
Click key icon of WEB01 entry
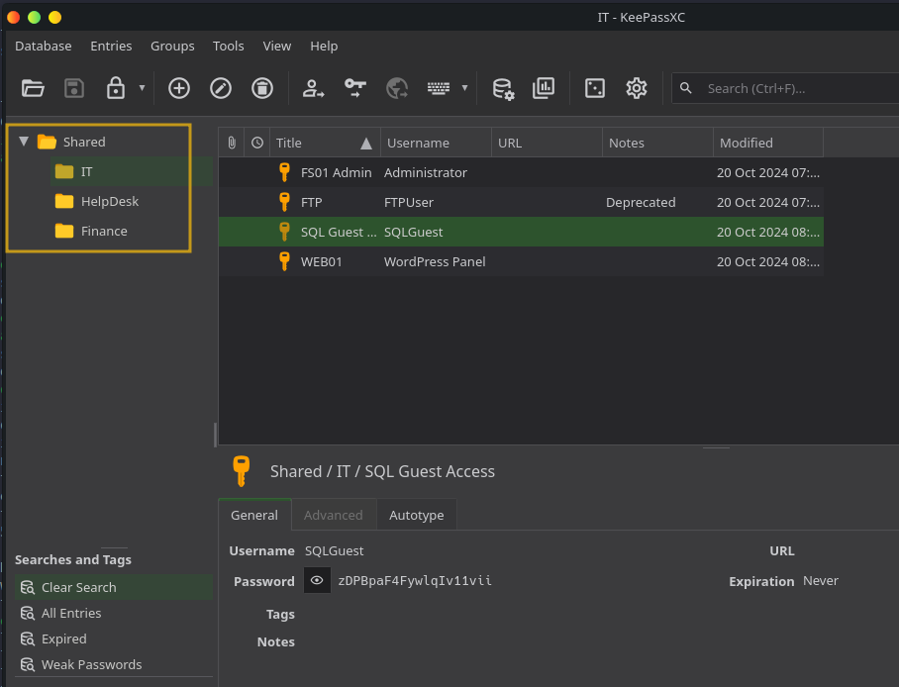coord(284,261)
